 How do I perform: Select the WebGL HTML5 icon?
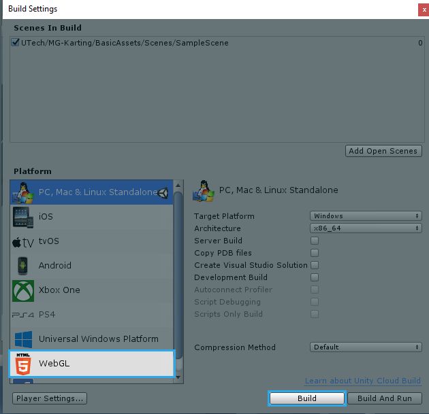(22, 364)
